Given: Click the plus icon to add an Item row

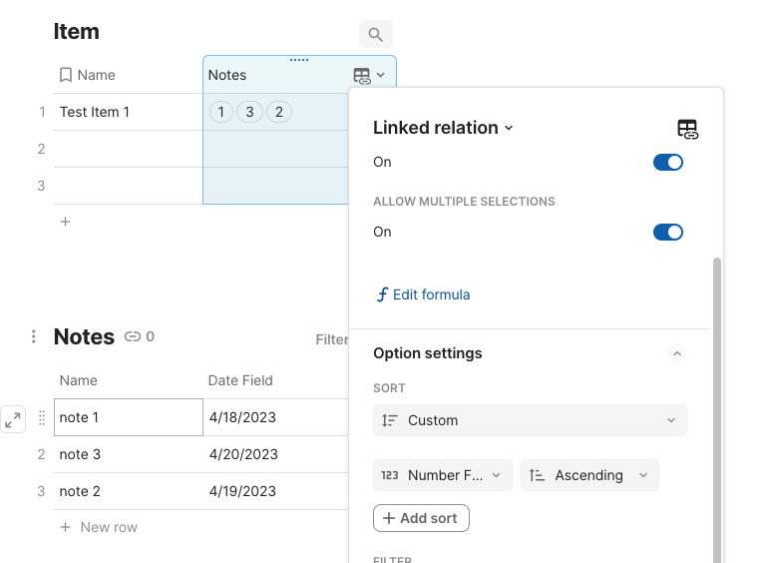Looking at the screenshot, I should click(66, 222).
